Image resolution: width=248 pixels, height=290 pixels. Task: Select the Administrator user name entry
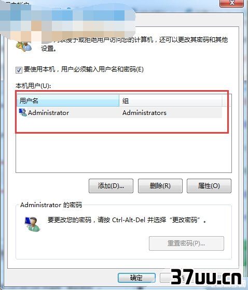[x=49, y=113]
